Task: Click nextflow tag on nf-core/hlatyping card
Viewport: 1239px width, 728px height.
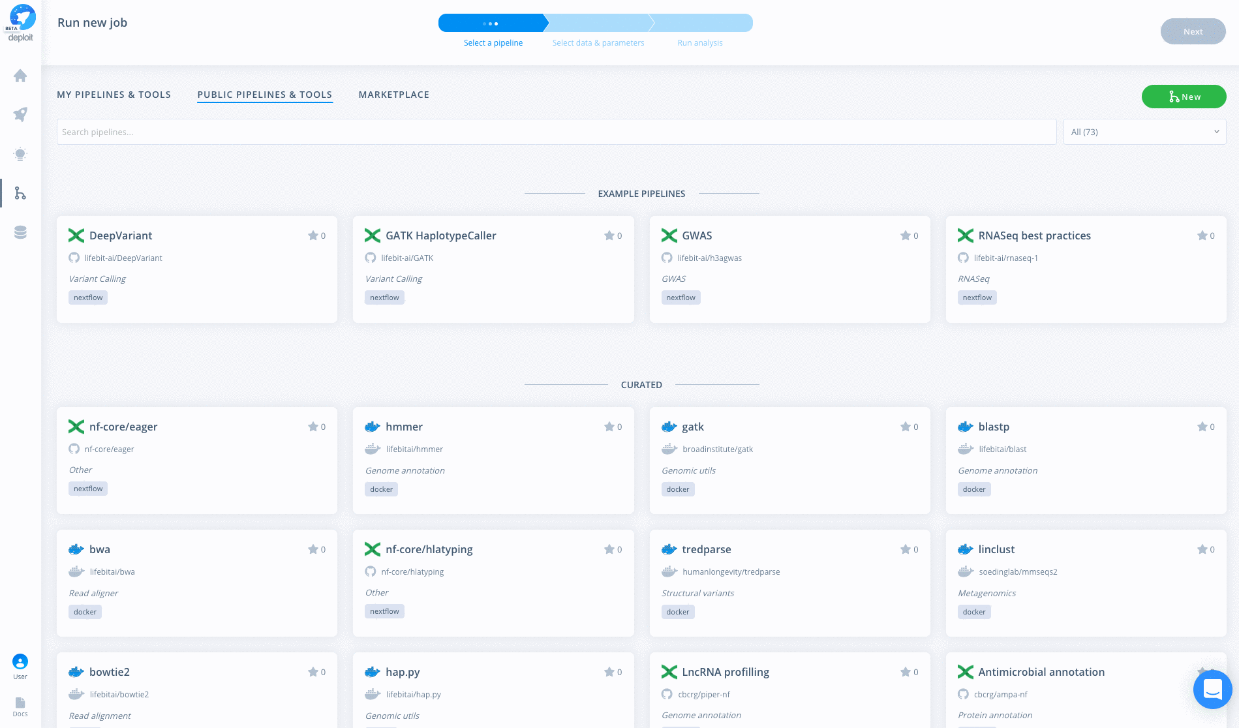Action: tap(384, 611)
